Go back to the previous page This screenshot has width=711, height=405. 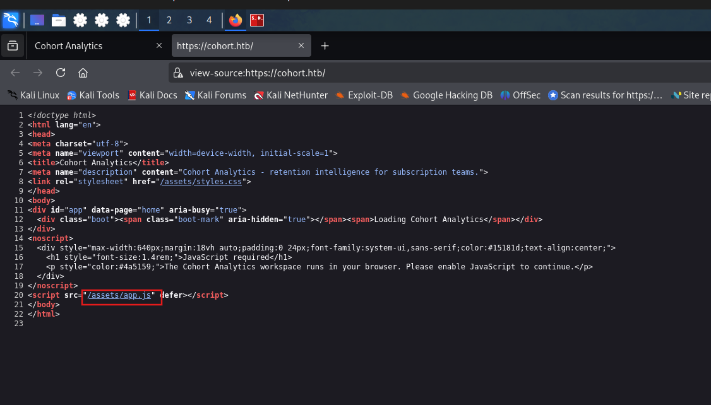pyautogui.click(x=15, y=73)
